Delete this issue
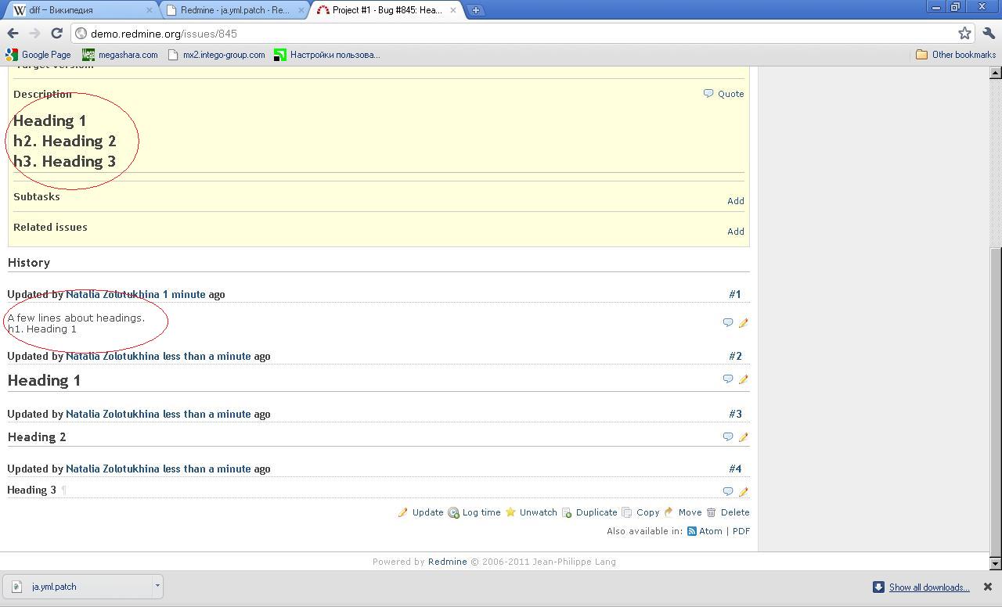Image resolution: width=1002 pixels, height=607 pixels. 734,512
